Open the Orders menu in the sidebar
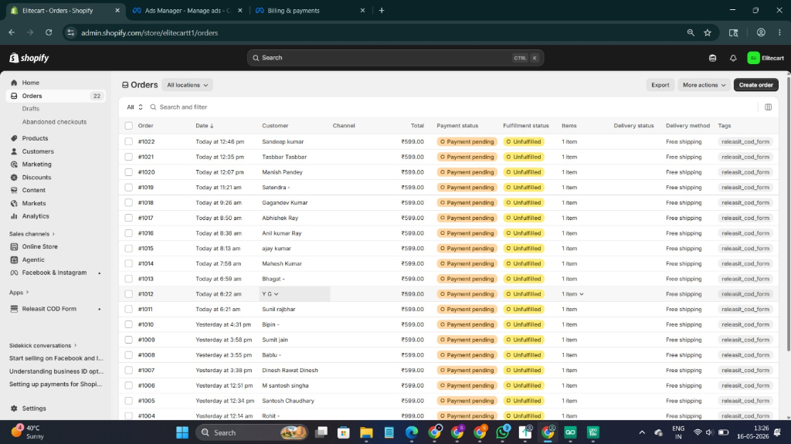 56,96
